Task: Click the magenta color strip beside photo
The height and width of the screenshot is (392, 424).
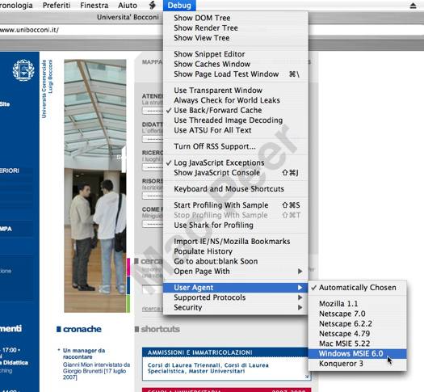Action: click(x=128, y=267)
